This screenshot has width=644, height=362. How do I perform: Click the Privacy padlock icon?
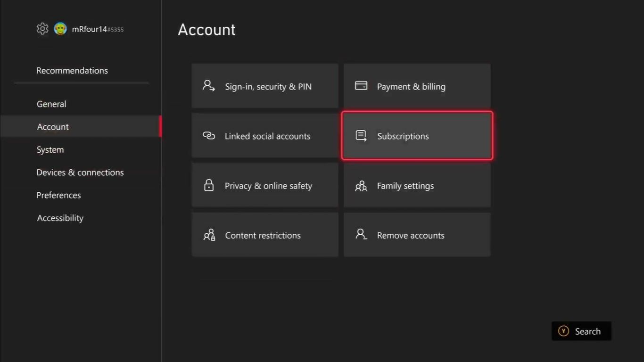coord(209,185)
